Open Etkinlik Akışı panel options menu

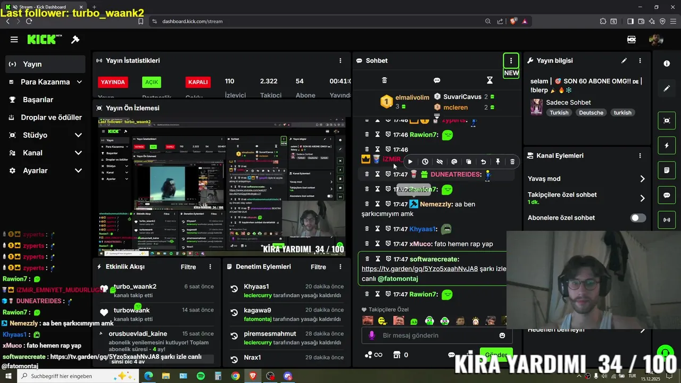pyautogui.click(x=210, y=267)
